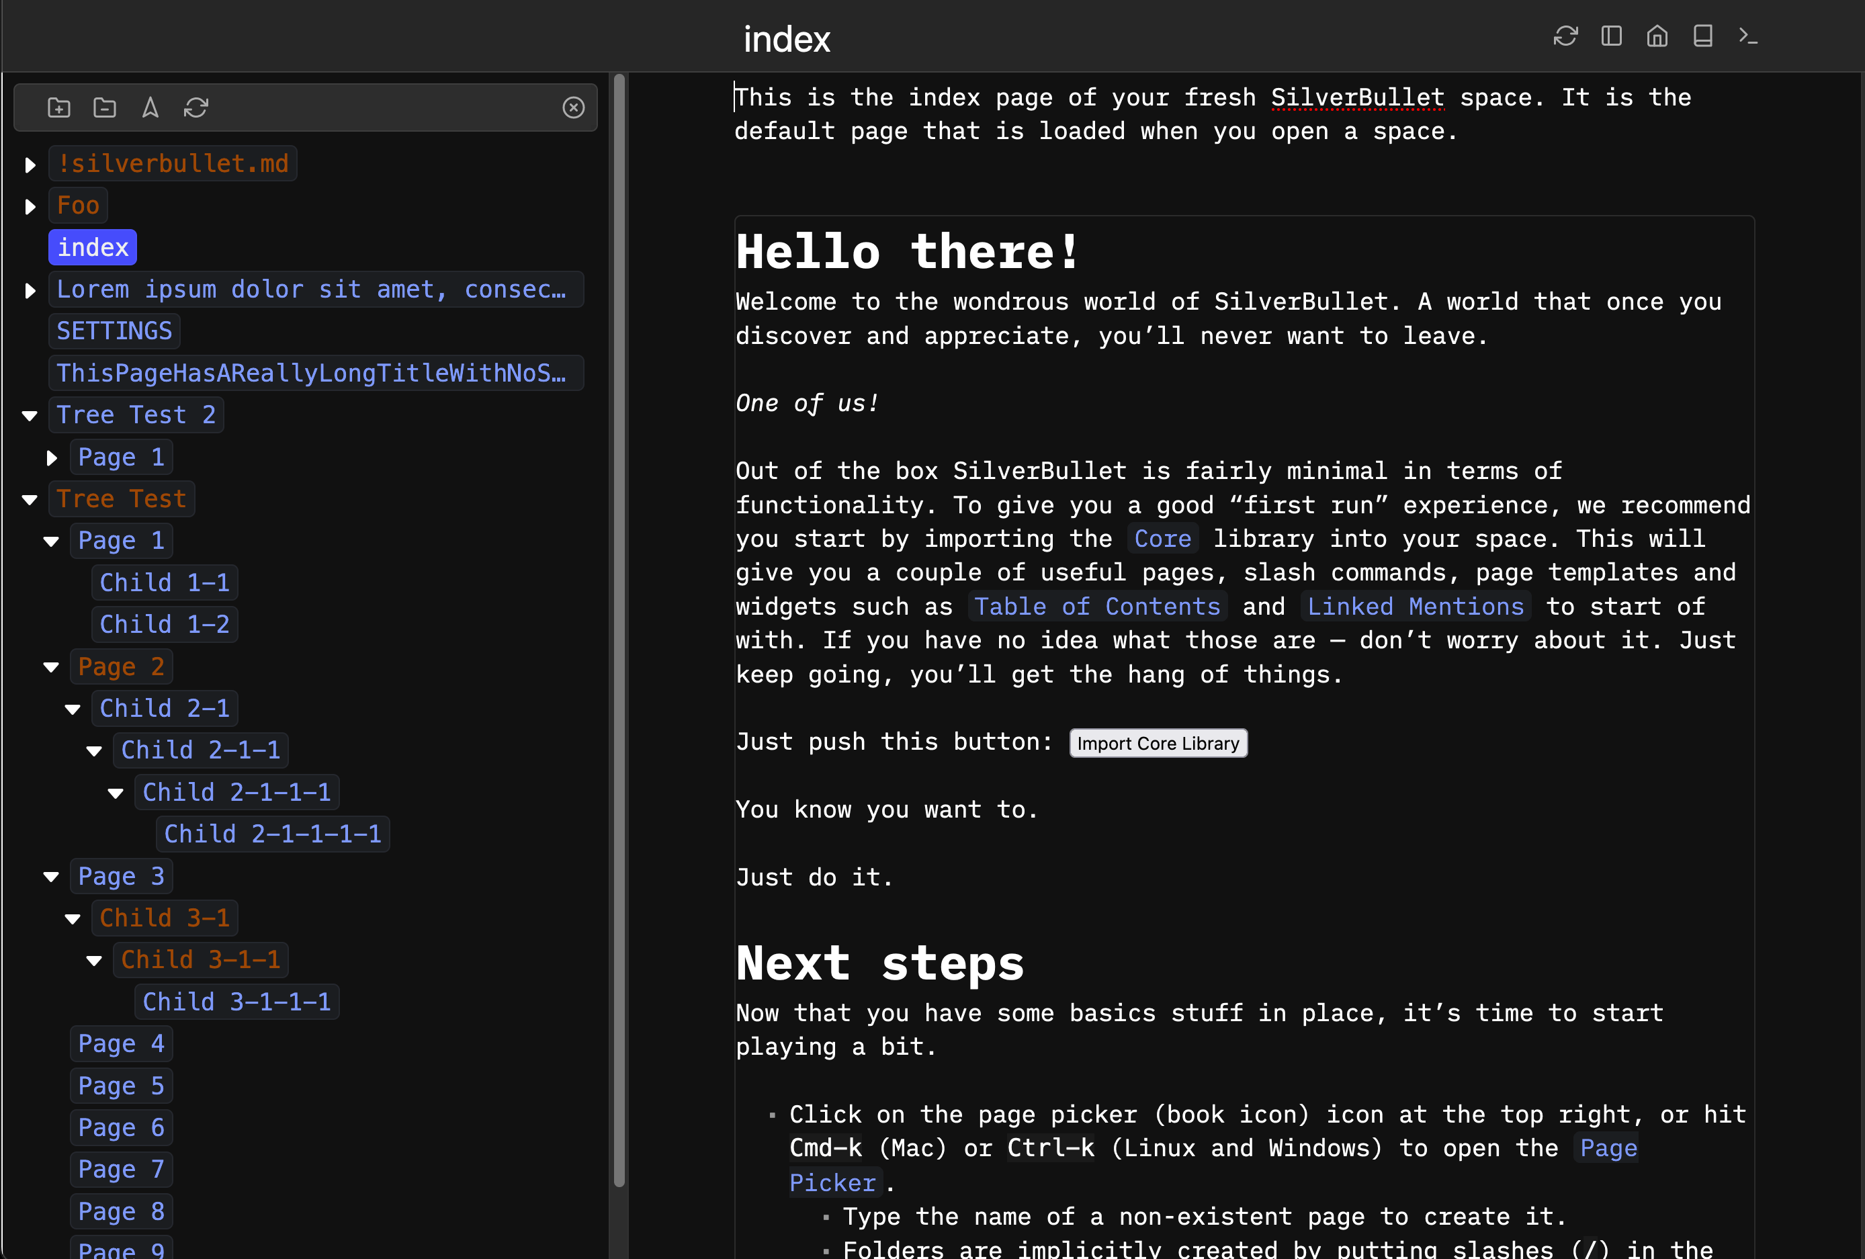
Task: Click the sync icon in top bar
Action: 1565,36
